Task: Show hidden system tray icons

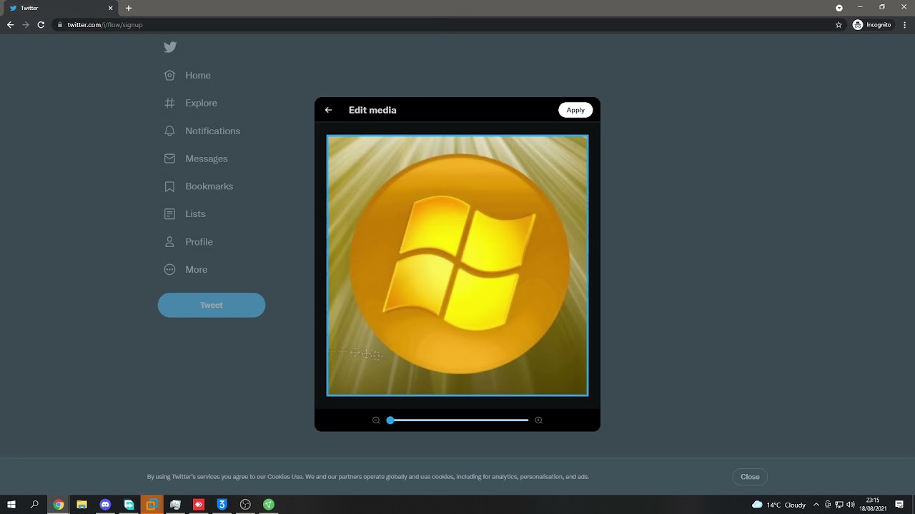Action: pos(816,505)
